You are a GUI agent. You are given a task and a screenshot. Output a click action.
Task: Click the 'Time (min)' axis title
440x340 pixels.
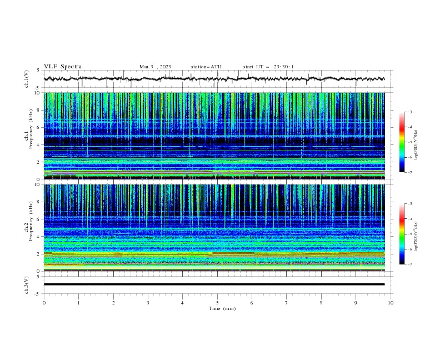222,308
